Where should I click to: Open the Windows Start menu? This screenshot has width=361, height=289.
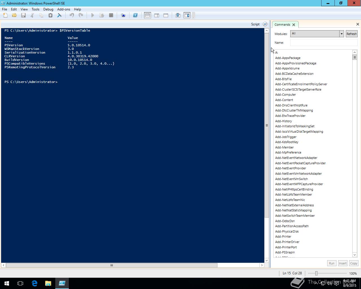7,283
